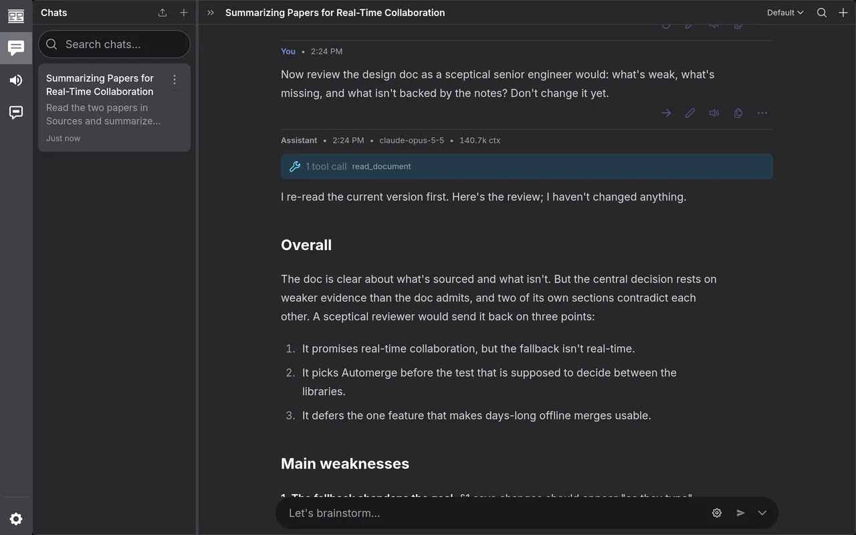The width and height of the screenshot is (856, 535).
Task: Expand the read_document tool call
Action: click(527, 167)
